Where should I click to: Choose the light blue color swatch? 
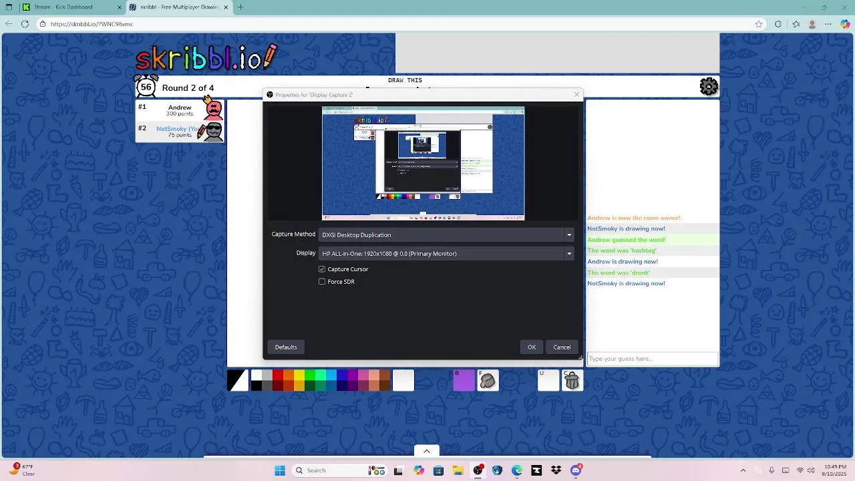[331, 375]
